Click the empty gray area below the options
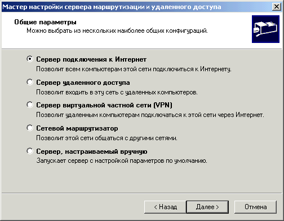Screen dimensions: 284x221 tap(142, 179)
